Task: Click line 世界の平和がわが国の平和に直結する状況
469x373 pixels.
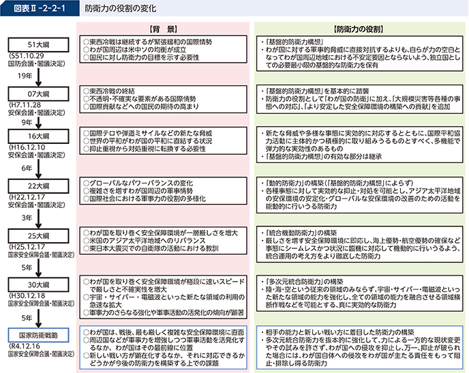Action: pos(148,141)
